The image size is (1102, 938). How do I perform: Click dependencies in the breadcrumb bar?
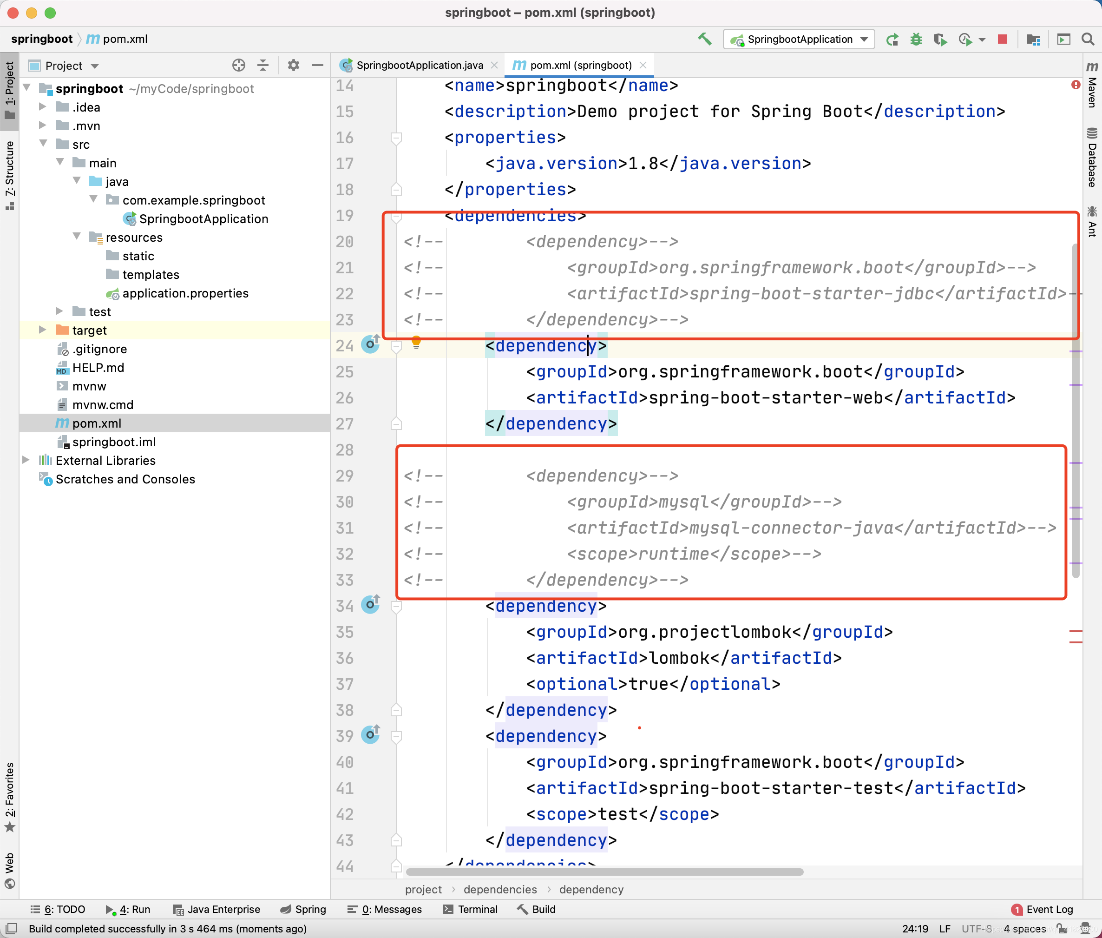[x=500, y=889]
